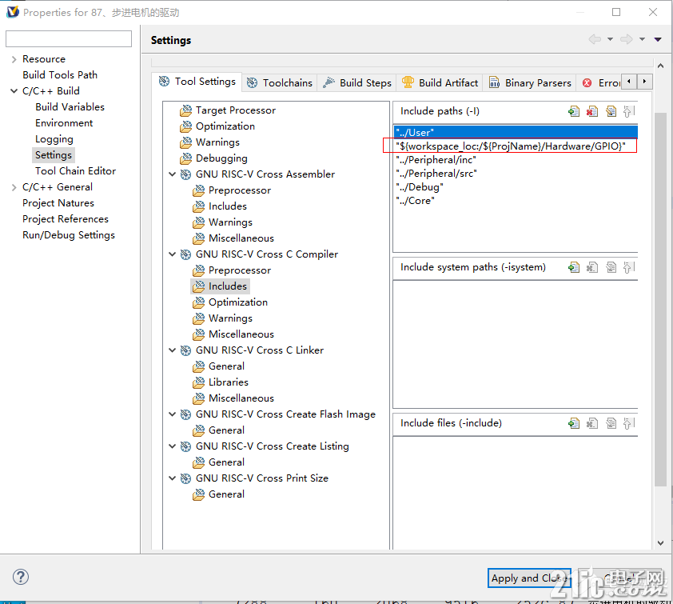Edit Include files (-include) entry
The height and width of the screenshot is (604, 673).
(x=611, y=423)
